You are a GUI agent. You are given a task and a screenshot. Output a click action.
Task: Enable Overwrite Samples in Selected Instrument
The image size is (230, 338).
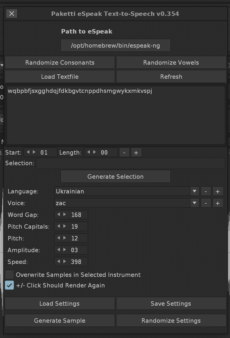[x=9, y=275]
